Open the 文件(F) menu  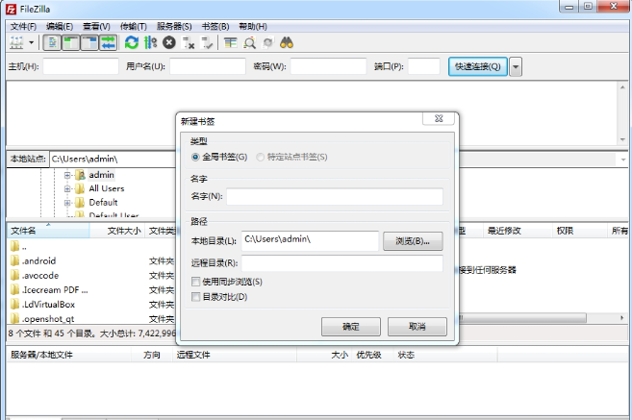[x=23, y=27]
